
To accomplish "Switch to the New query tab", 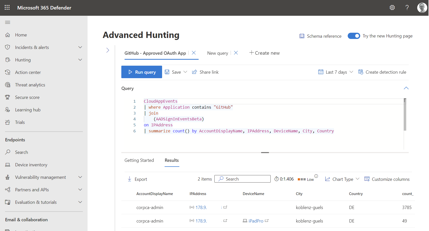I will point(217,53).
